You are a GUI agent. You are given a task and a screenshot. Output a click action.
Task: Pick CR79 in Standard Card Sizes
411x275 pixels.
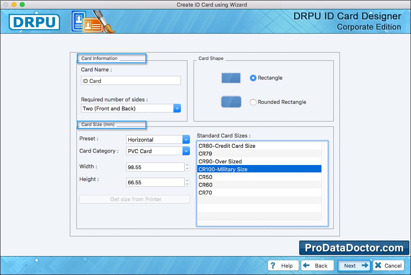pos(205,154)
